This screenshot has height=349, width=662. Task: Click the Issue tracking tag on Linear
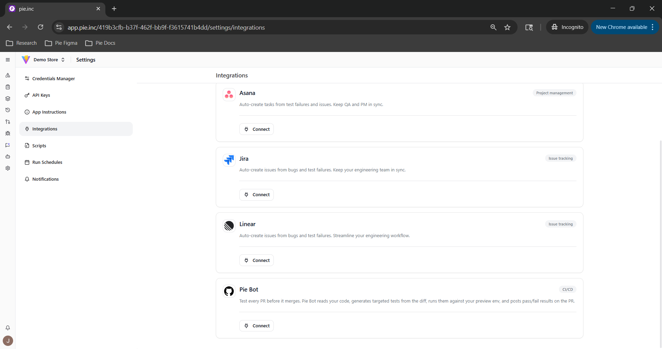pyautogui.click(x=561, y=224)
